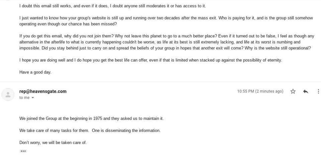
Task: Click the "I hope you are doing well" sentence
Action: point(150,60)
